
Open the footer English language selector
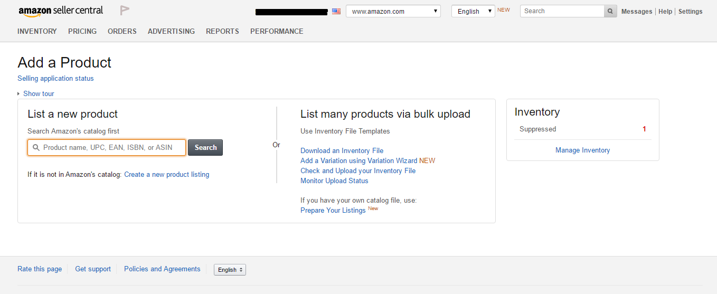point(230,270)
